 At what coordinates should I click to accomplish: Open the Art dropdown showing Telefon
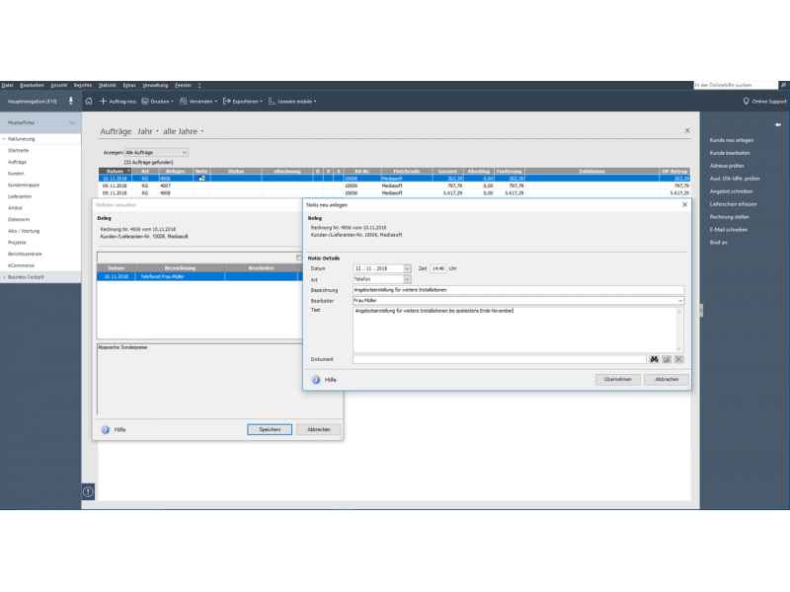(407, 279)
